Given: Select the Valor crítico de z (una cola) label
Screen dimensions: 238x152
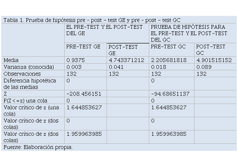Looking at the screenshot, I should (31, 110).
